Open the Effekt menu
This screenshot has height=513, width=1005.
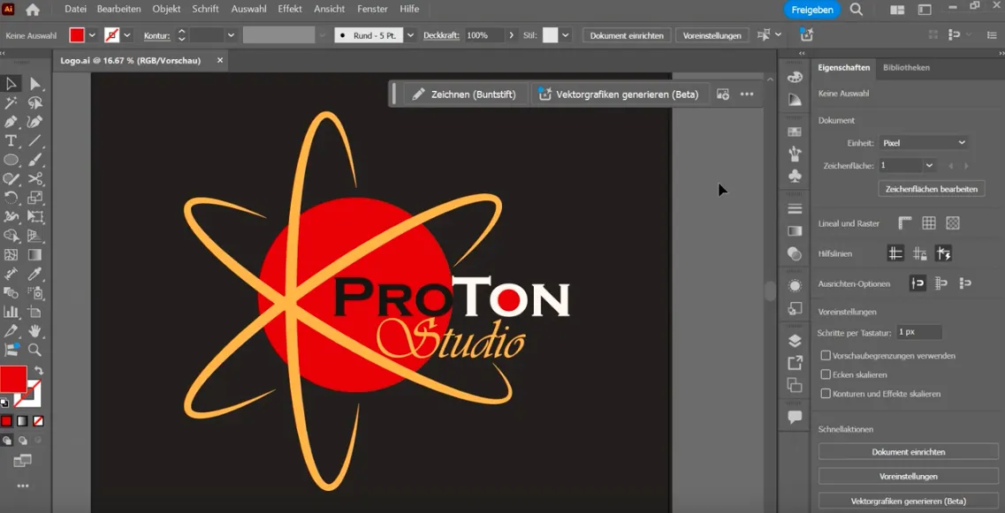[x=290, y=9]
